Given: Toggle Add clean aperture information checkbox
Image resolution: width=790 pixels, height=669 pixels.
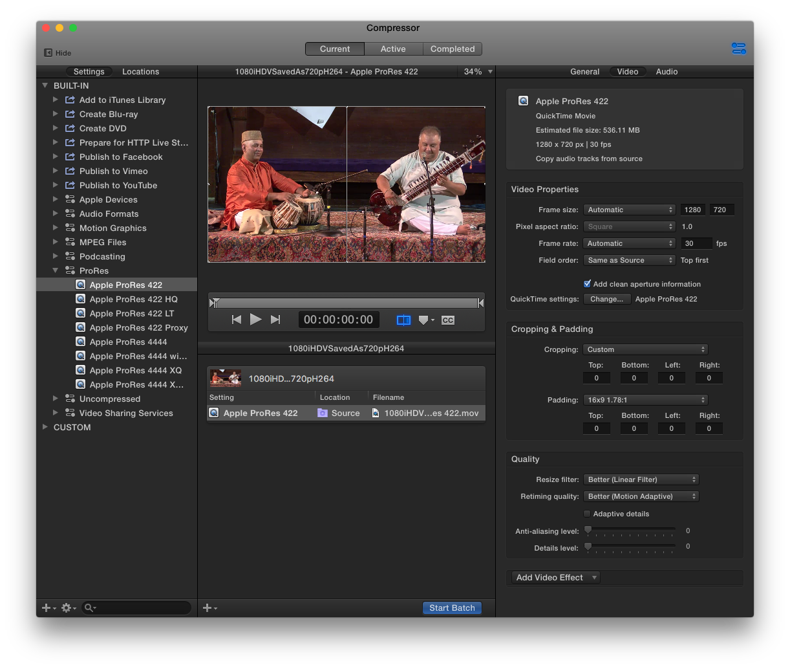Looking at the screenshot, I should tap(587, 284).
